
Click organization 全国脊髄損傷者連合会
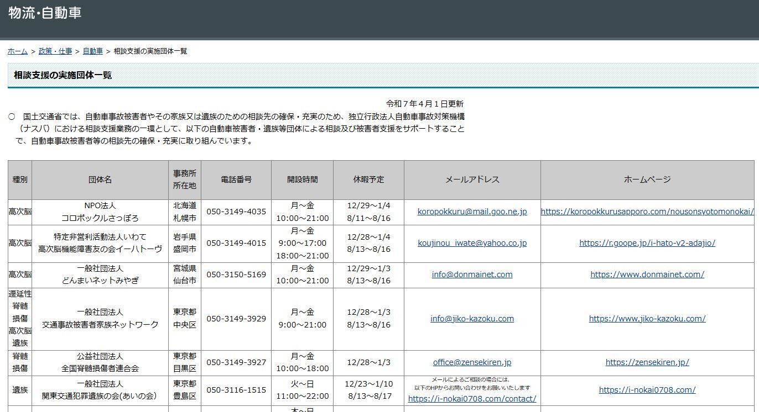[100, 368]
